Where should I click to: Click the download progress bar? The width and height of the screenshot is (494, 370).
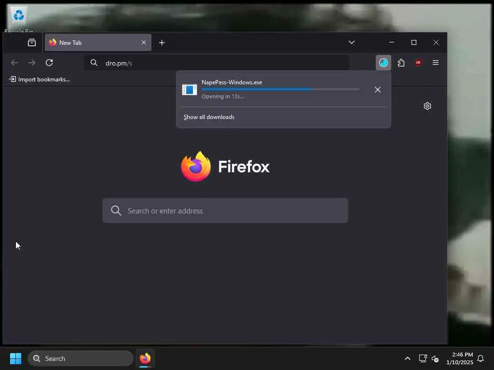(x=280, y=89)
